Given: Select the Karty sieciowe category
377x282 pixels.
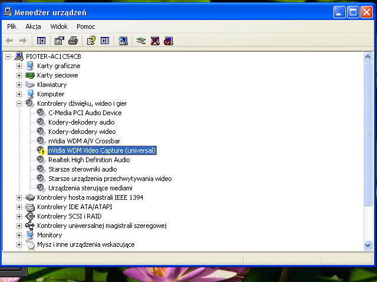Looking at the screenshot, I should 57,75.
